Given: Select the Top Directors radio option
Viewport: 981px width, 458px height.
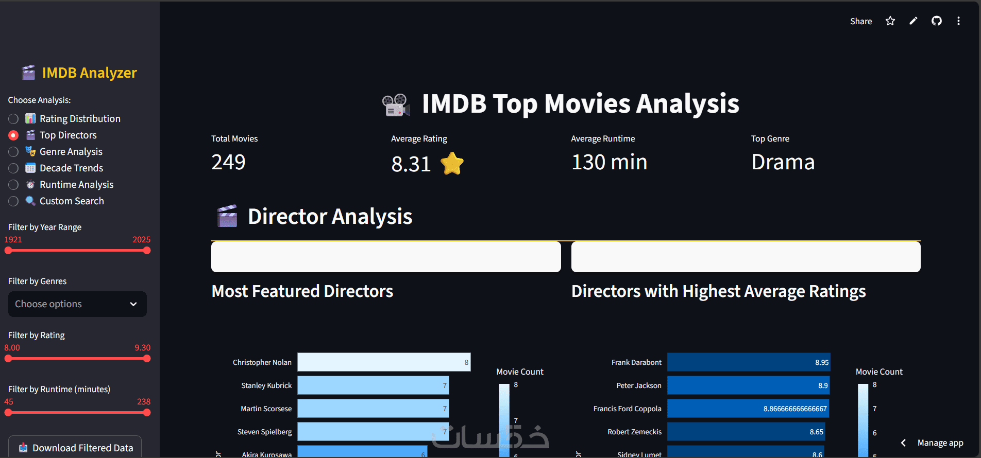Looking at the screenshot, I should point(13,135).
